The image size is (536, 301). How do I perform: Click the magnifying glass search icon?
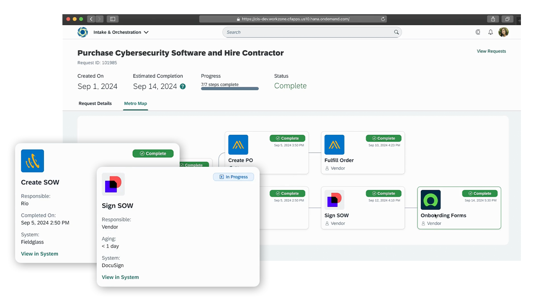(x=396, y=32)
